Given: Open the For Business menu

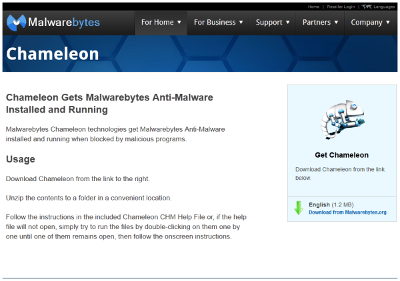Looking at the screenshot, I should coord(218,23).
